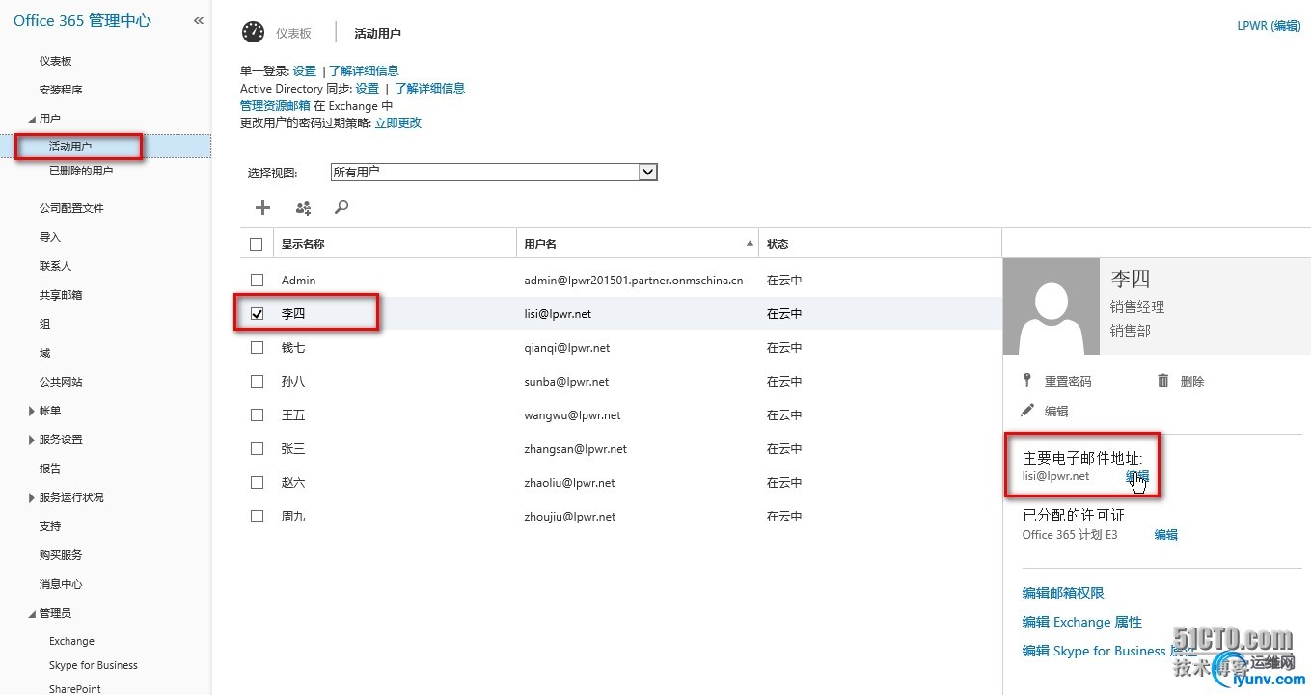Click the add user plus icon
The image size is (1311, 695).
(x=262, y=207)
